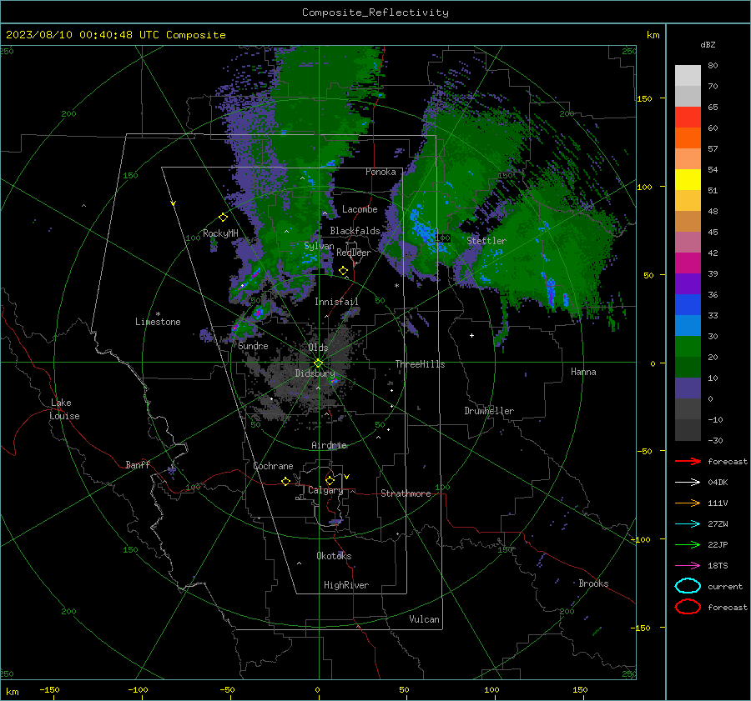This screenshot has height=701, width=751.
Task: Click the Cochrane label
Action: click(273, 466)
